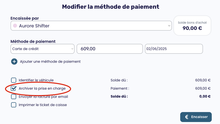
Task: Click the 02/06/2025 date field
Action: pyautogui.click(x=174, y=49)
